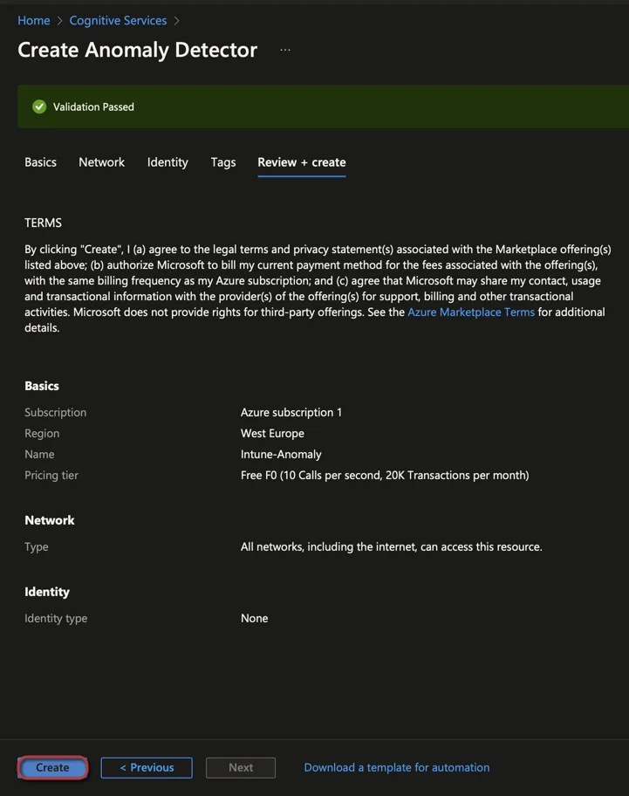Click the Intune-Anomaly name value
Screen dimensions: 629x796
(x=281, y=455)
